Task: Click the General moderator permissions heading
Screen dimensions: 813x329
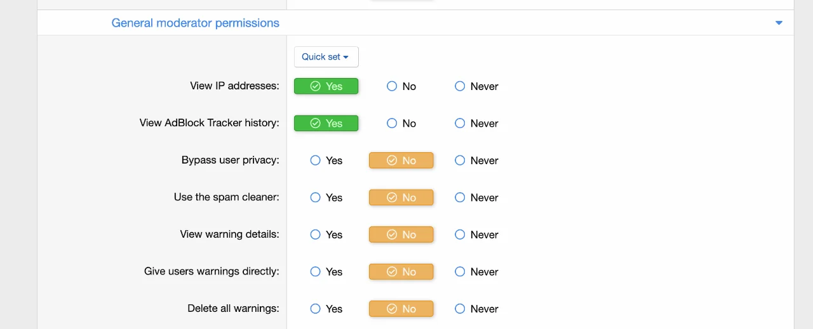Action: [x=195, y=23]
